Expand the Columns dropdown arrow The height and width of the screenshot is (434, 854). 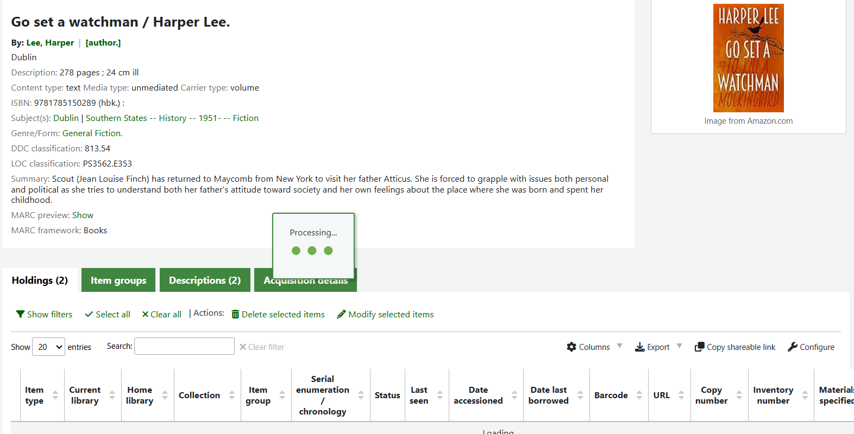[x=619, y=346]
